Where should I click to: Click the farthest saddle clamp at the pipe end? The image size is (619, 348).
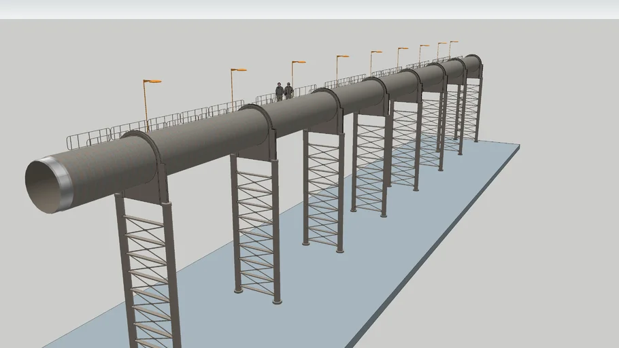coord(474,65)
